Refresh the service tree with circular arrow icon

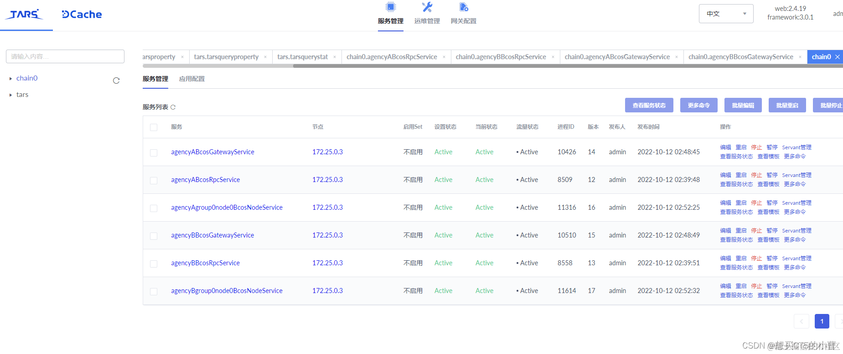tap(116, 81)
